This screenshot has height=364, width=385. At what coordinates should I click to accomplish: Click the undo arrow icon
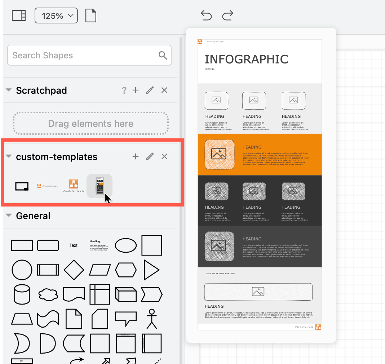click(206, 15)
